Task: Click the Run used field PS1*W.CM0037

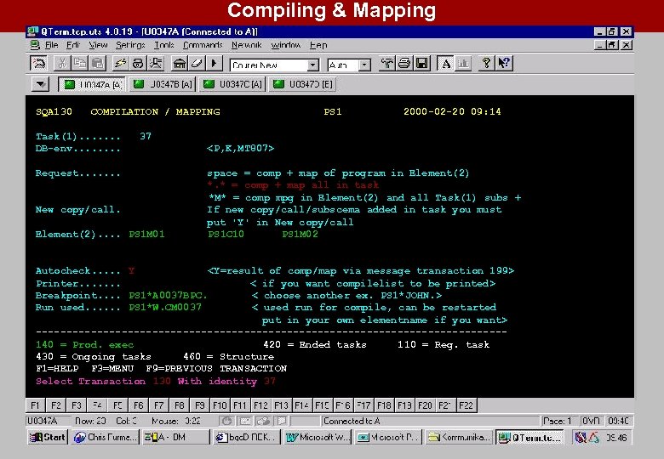Action: (165, 307)
